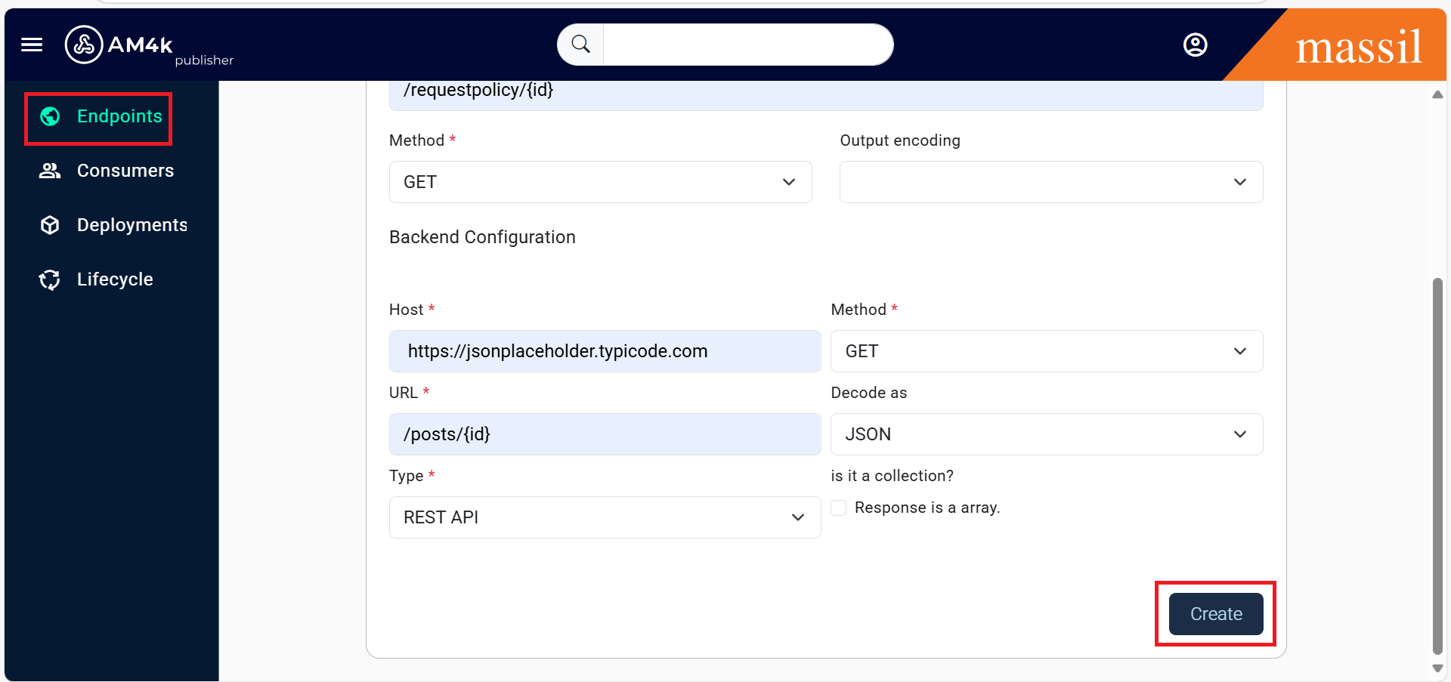The width and height of the screenshot is (1451, 682).
Task: Click the vertical scrollbar thumb
Action: click(1437, 464)
